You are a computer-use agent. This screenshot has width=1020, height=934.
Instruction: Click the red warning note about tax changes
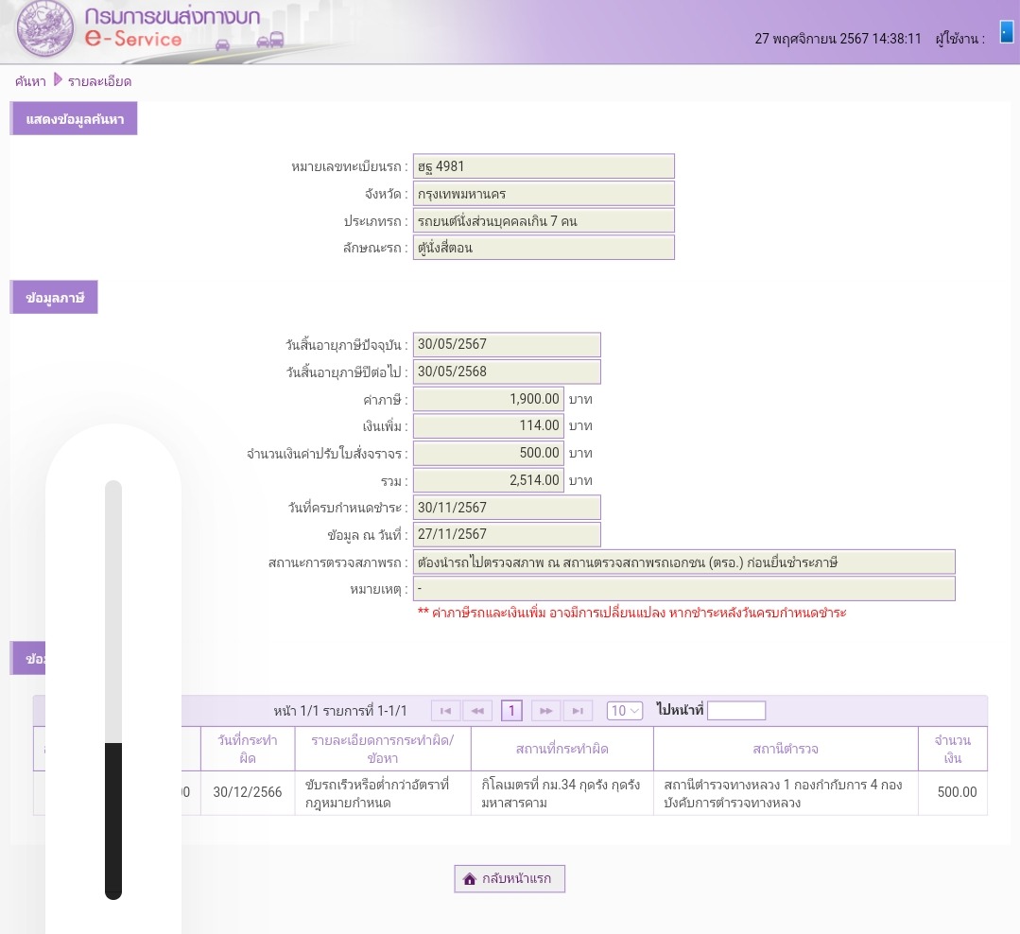pyautogui.click(x=631, y=612)
